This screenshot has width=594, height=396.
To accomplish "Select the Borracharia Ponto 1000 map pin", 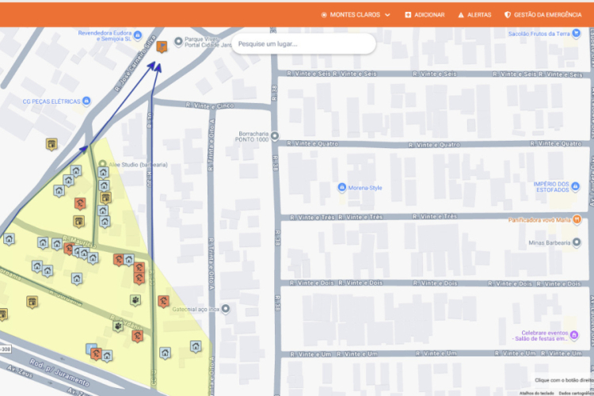I will pyautogui.click(x=275, y=136).
